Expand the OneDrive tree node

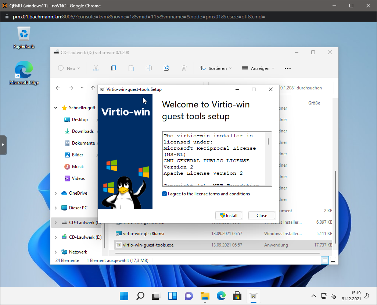(x=55, y=193)
